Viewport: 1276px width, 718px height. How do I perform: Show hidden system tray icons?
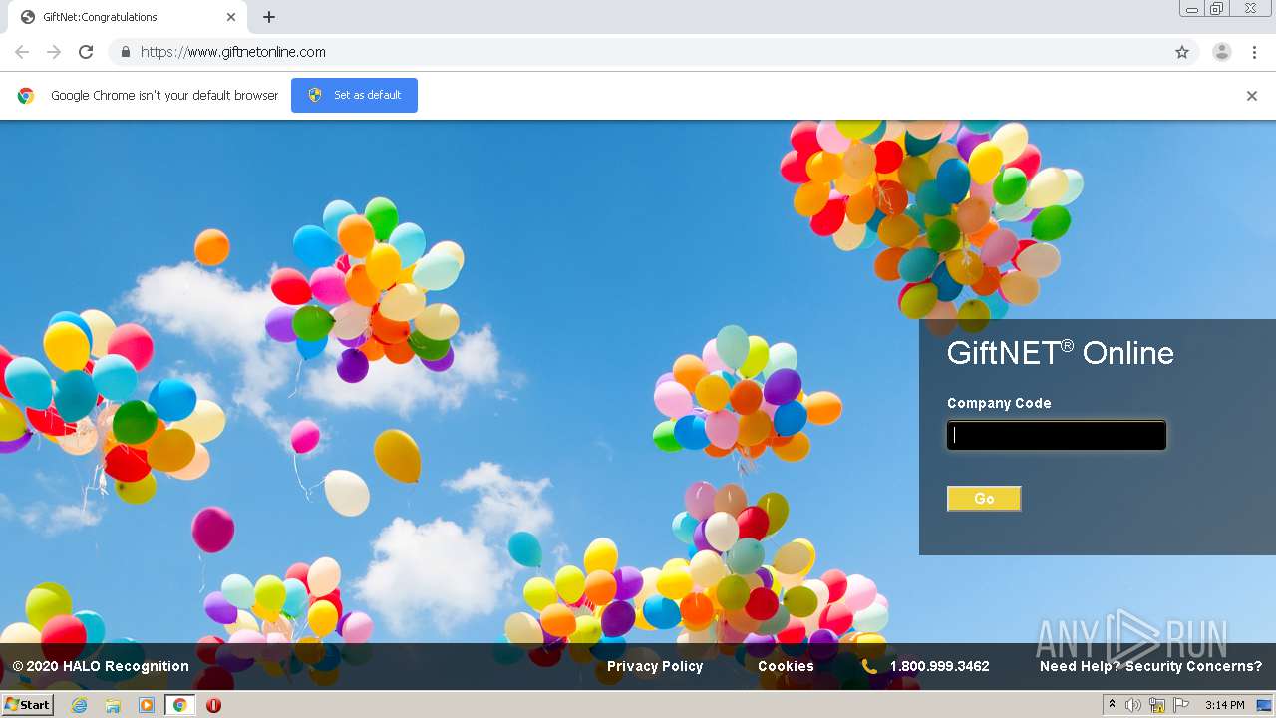coord(1113,705)
